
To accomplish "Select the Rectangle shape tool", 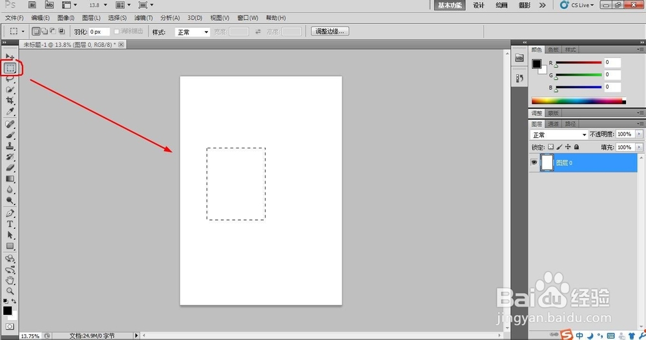I will pyautogui.click(x=10, y=246).
